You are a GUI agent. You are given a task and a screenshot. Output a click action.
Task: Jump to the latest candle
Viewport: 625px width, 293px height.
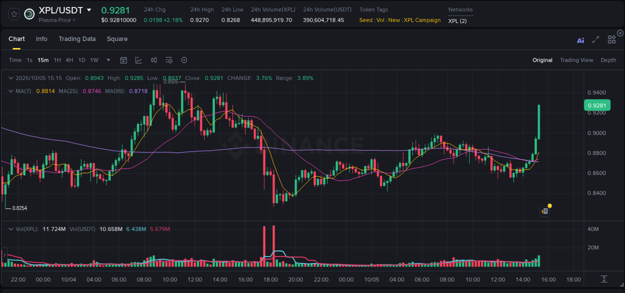pos(604,279)
